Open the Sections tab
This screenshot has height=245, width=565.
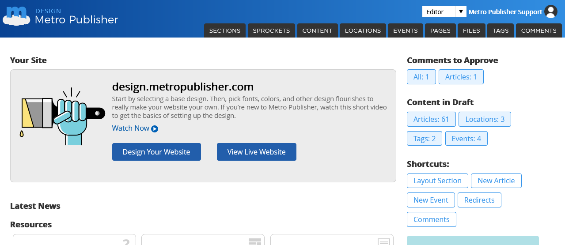tap(225, 30)
